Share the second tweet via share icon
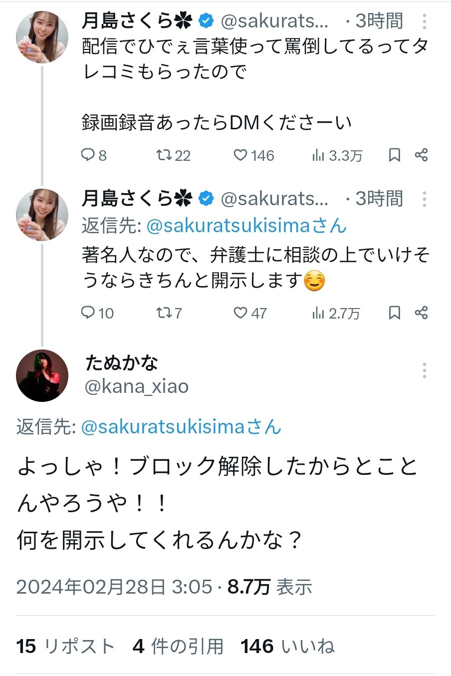451x676 pixels. pos(422,313)
